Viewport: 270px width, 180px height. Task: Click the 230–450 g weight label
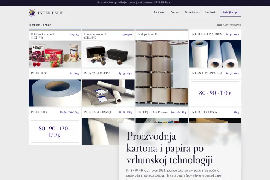pos(127,34)
